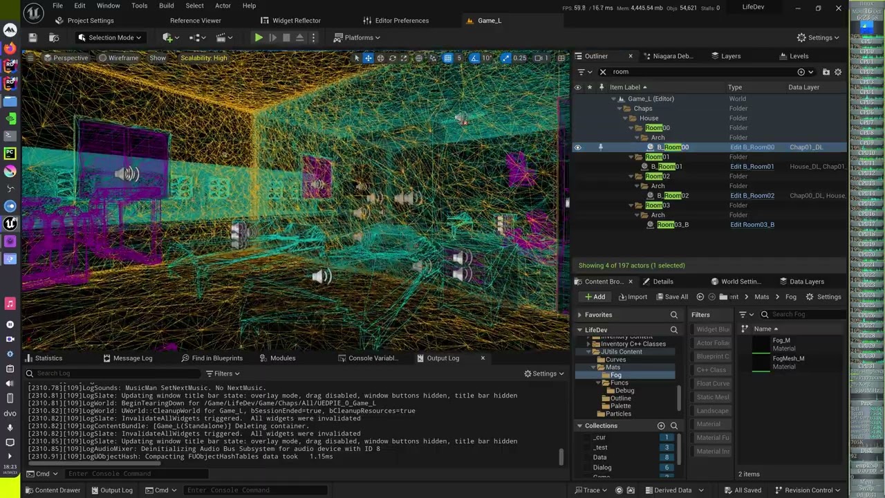This screenshot has width=885, height=498.
Task: Open Outliner settings gear icon
Action: 838,71
